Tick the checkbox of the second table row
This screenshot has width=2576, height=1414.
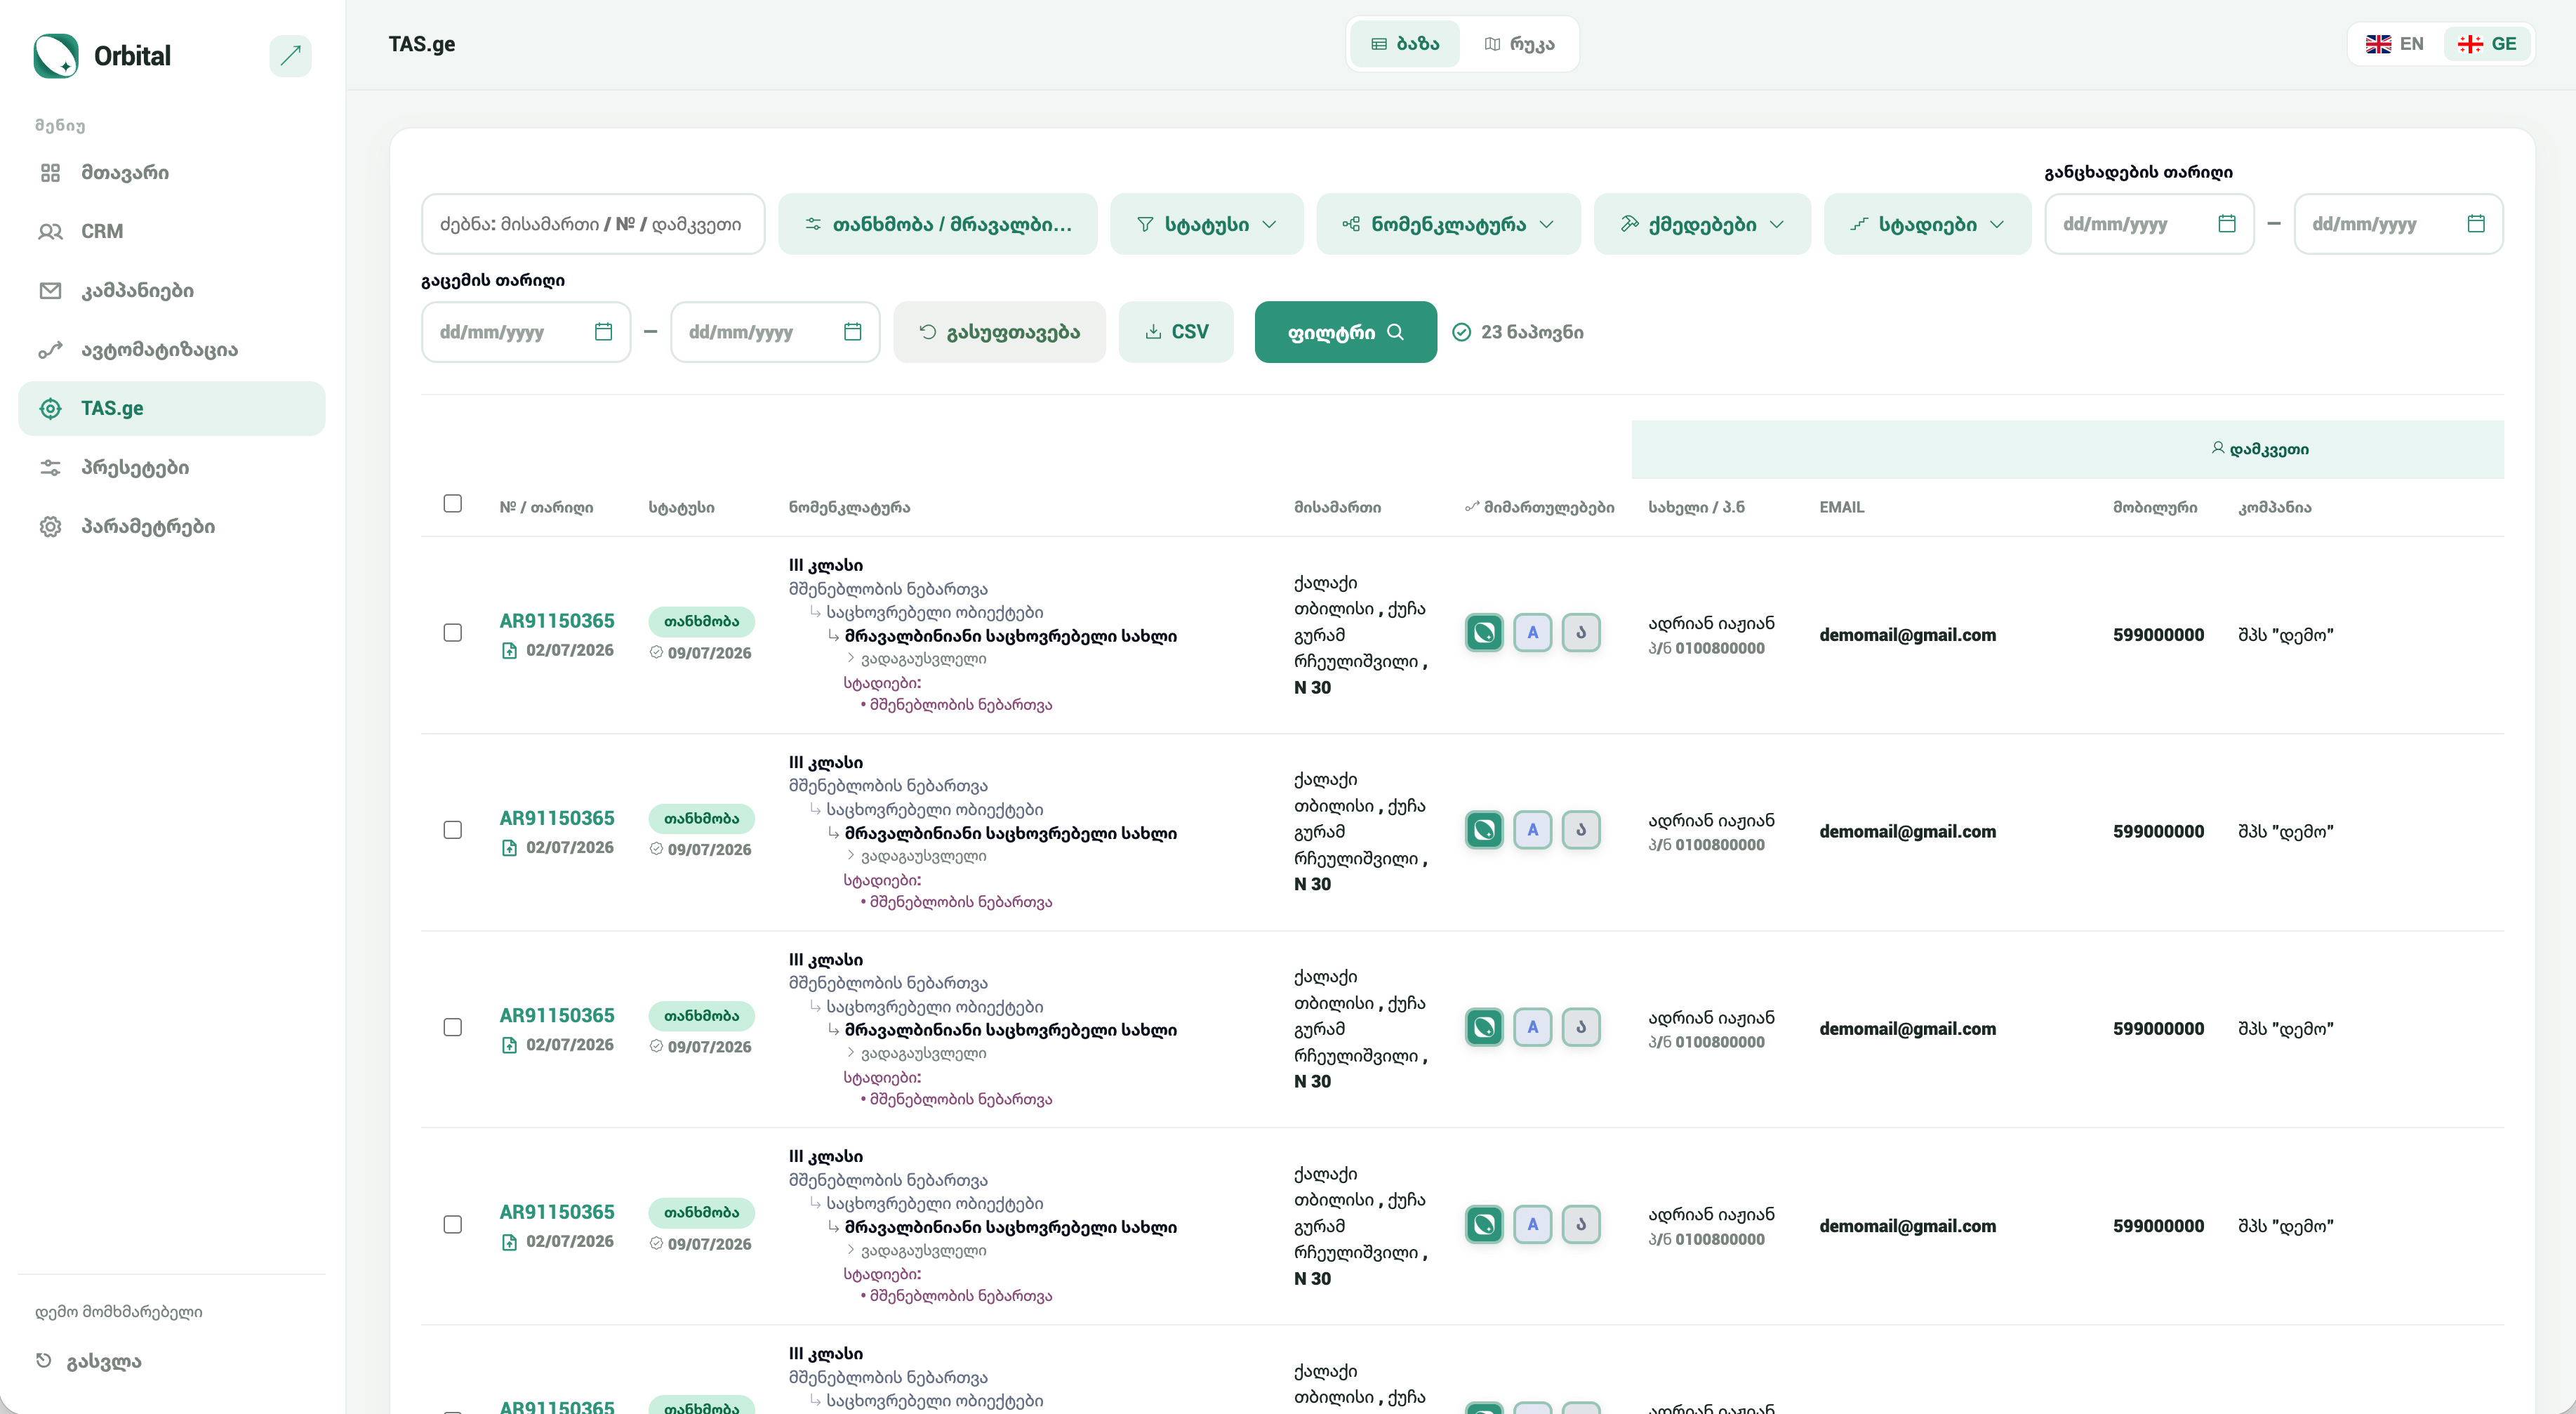tap(453, 830)
